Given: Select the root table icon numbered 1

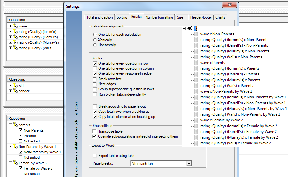Looking at the screenshot, I should (x=190, y=28).
